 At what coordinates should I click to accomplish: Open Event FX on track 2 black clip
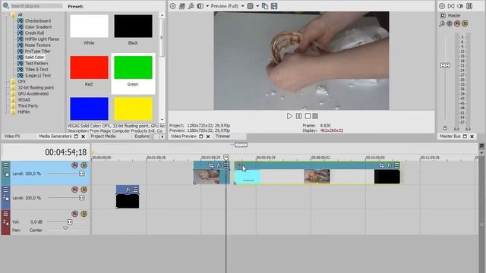(128, 190)
